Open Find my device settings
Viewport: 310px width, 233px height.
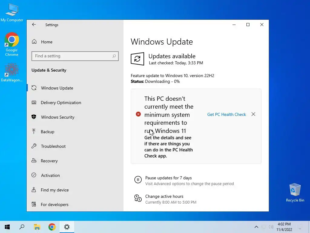click(x=54, y=190)
